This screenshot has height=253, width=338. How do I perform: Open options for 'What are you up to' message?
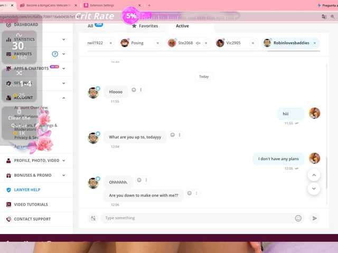[180, 135]
